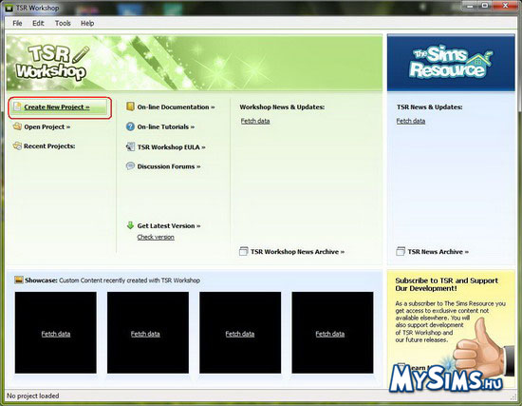The height and width of the screenshot is (406, 522).
Task: Fetch data under TSR News & Updates
Action: pos(410,121)
